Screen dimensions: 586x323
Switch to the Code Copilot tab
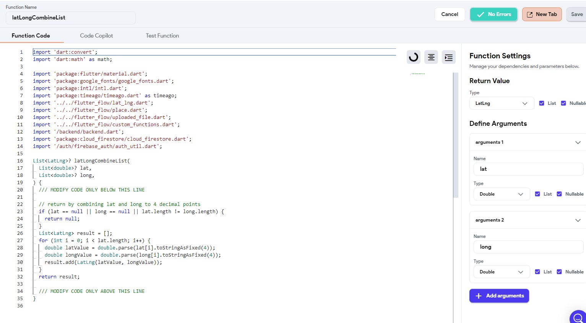tap(96, 35)
